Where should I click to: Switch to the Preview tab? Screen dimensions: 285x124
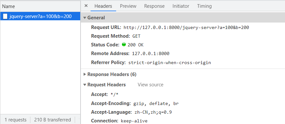[128, 6]
